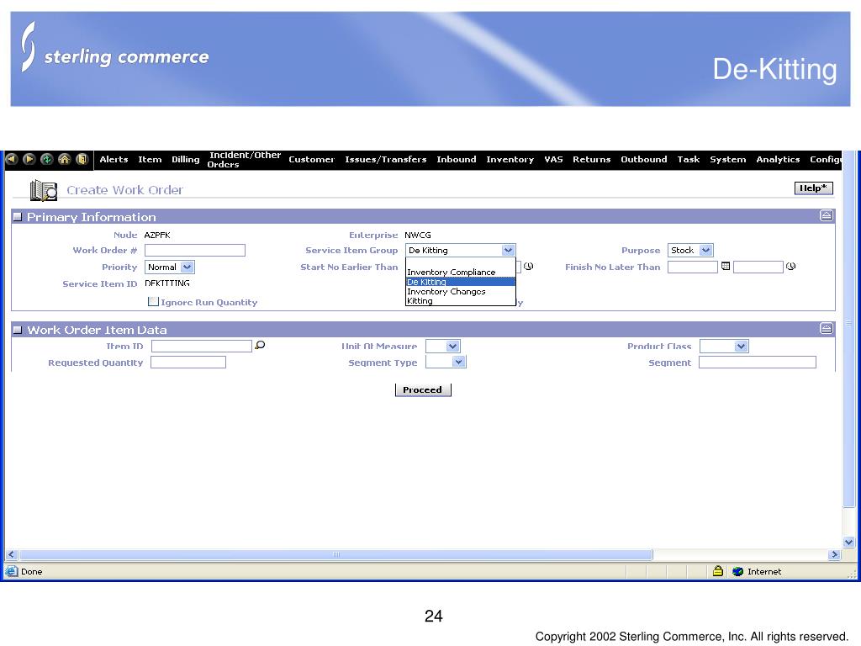This screenshot has height=646, width=861.
Task: Click the Internet zone globe icon
Action: (x=737, y=571)
